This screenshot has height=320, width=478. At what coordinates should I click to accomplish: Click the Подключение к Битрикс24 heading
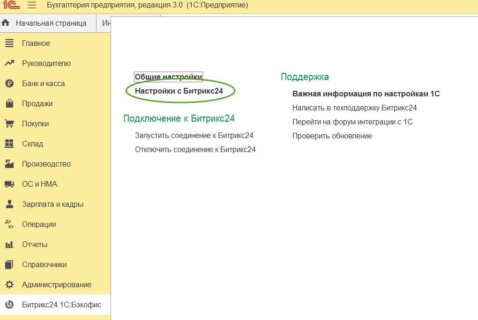[x=179, y=118]
